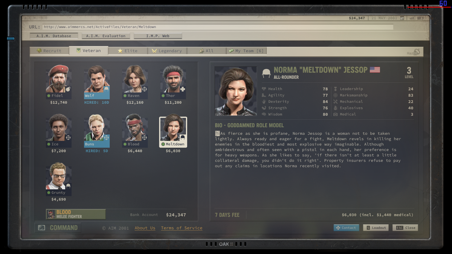Image resolution: width=452 pixels, height=254 pixels.
Task: Switch to the Recruit tab
Action: pyautogui.click(x=49, y=51)
